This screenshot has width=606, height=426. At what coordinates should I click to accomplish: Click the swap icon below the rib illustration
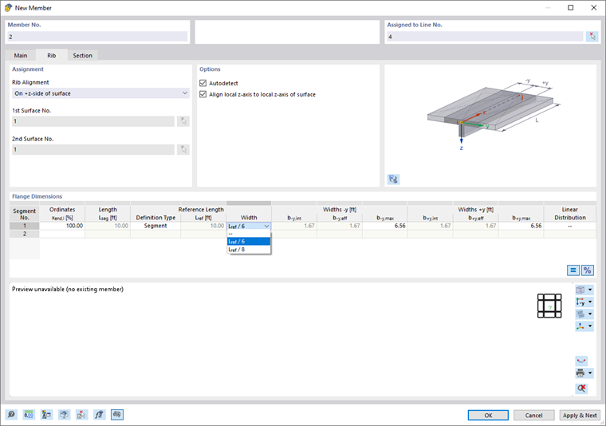(393, 179)
